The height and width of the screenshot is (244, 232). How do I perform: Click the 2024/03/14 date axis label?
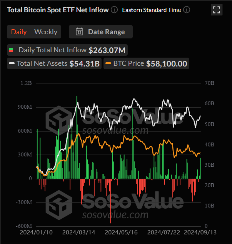pyautogui.click(x=79, y=232)
